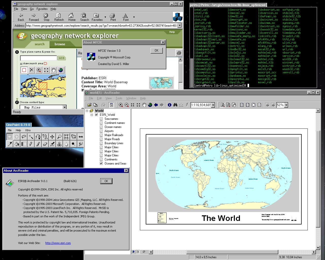Open the Map Files content type dropdown
The height and width of the screenshot is (260, 325).
tap(64, 107)
